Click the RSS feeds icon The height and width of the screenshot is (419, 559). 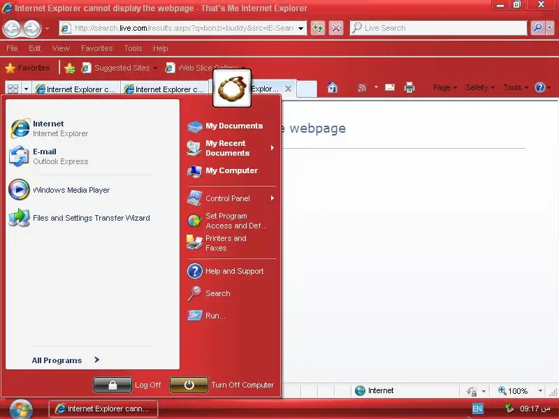362,87
